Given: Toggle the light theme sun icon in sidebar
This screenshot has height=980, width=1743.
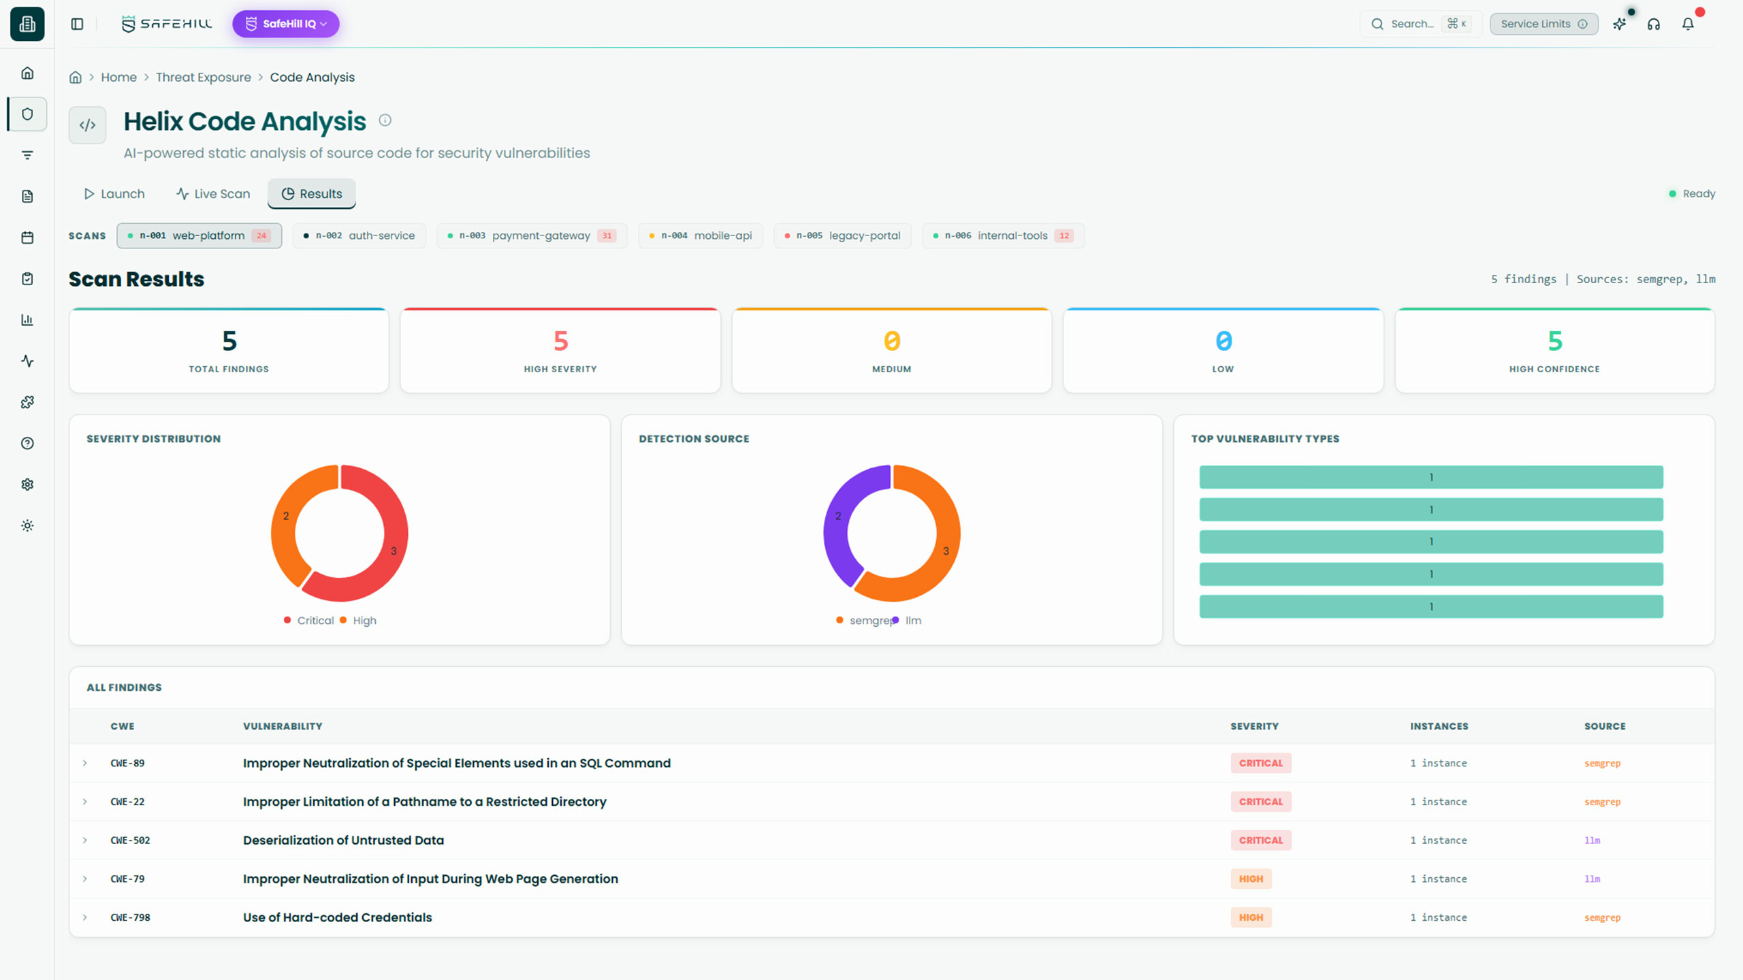Looking at the screenshot, I should pos(27,525).
